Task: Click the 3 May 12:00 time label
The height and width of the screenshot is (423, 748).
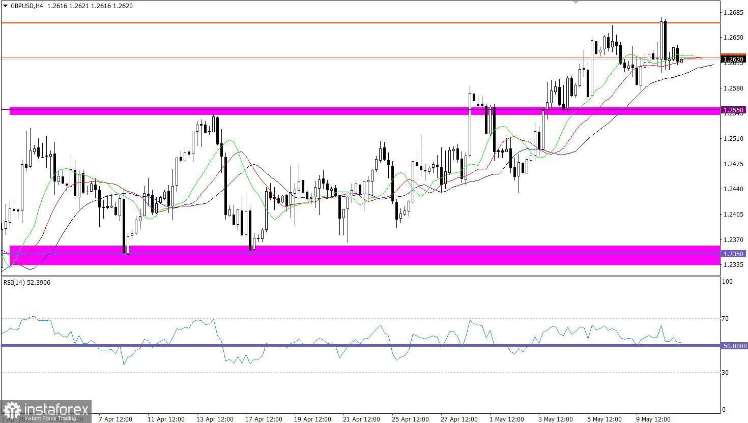Action: click(556, 419)
